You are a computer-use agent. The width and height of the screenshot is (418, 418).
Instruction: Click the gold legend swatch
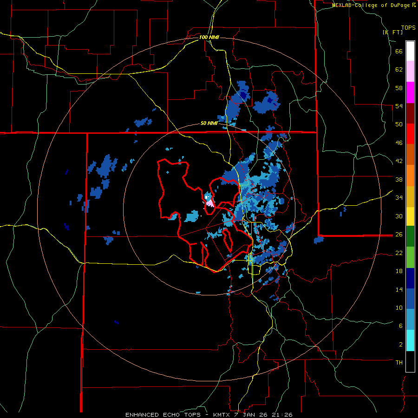click(410, 196)
